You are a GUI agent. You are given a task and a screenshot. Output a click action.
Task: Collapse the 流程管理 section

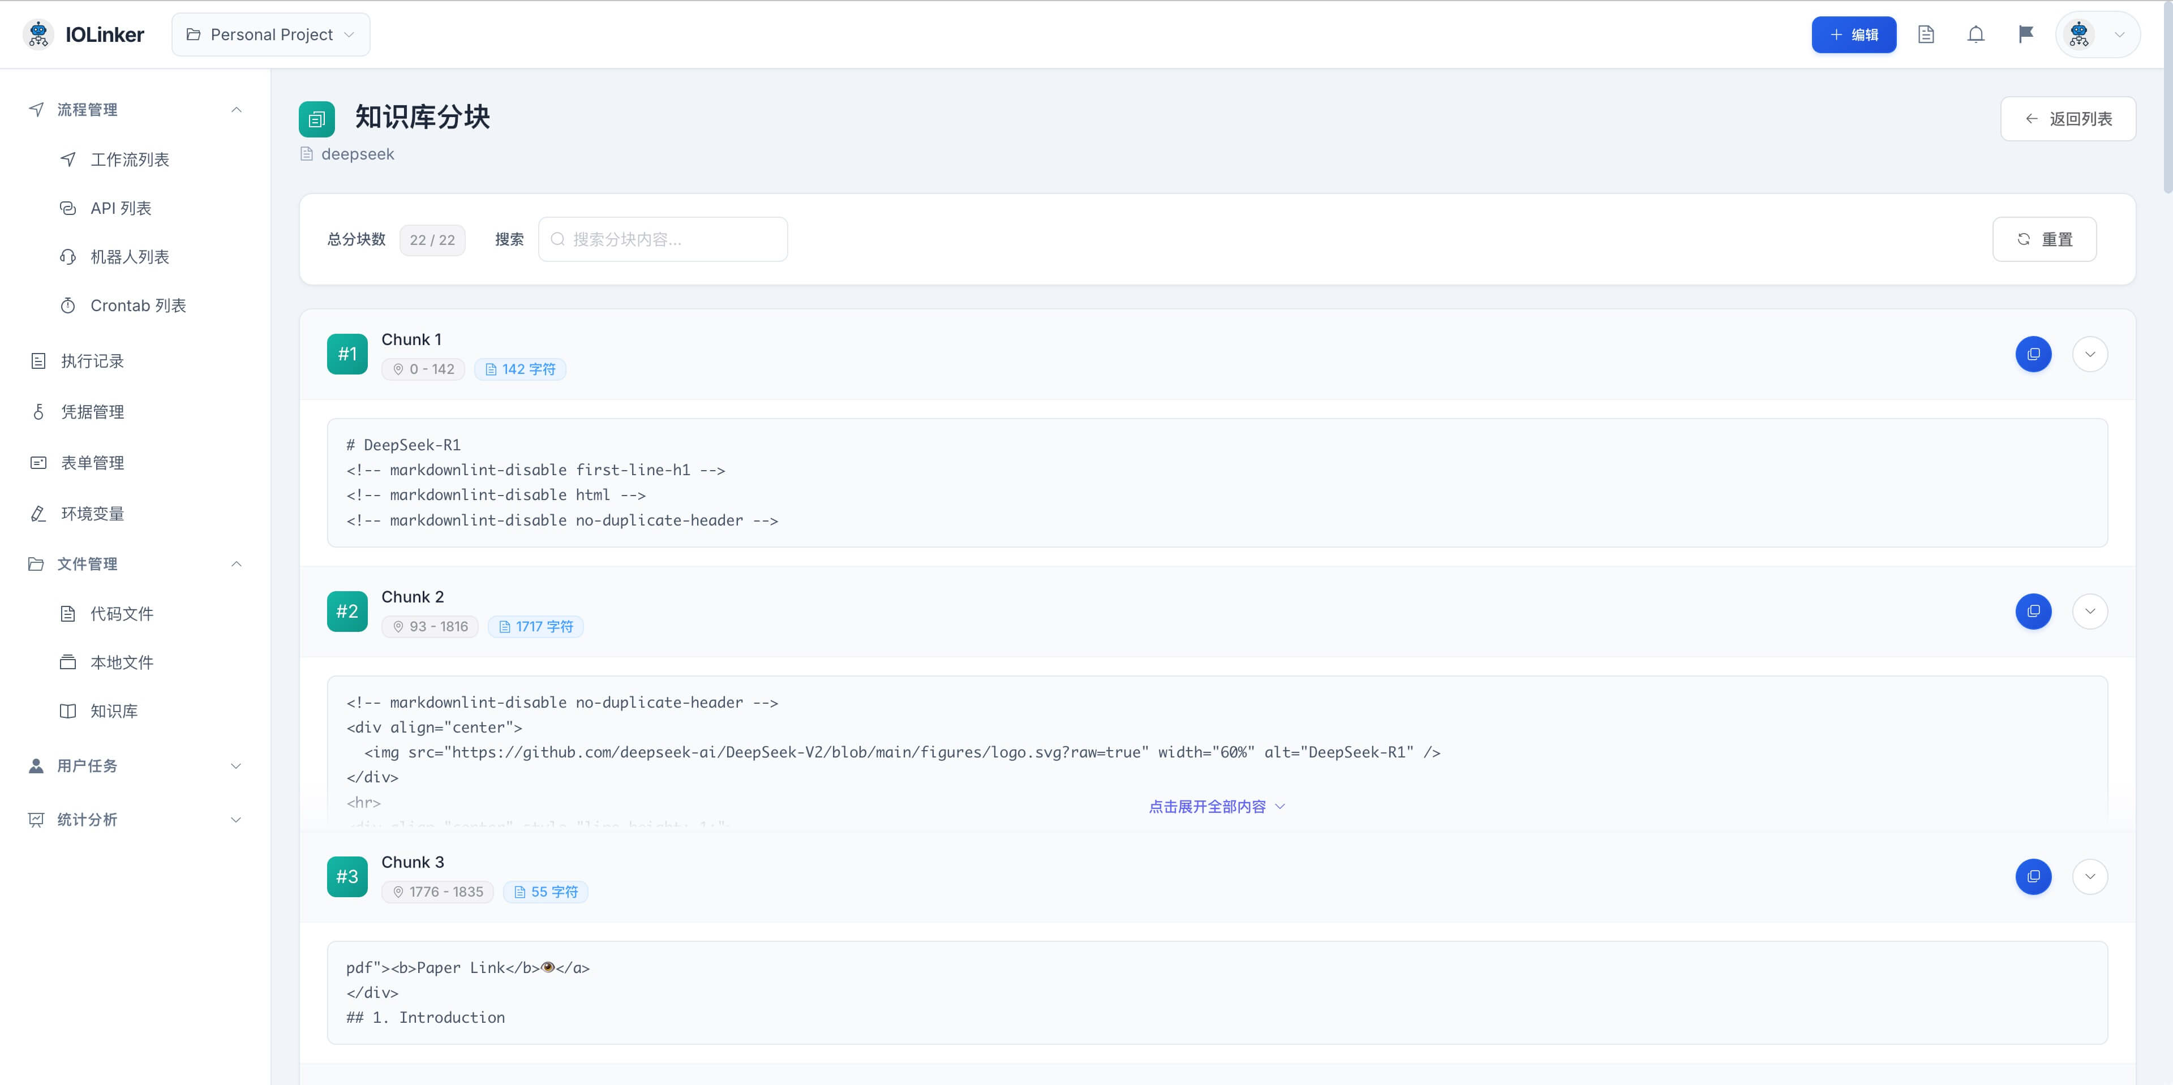pos(235,110)
